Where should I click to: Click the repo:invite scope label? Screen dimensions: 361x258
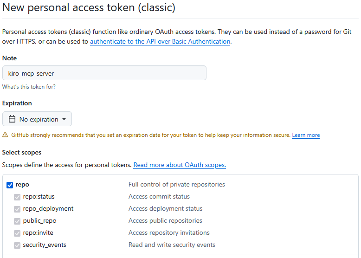[38, 233]
